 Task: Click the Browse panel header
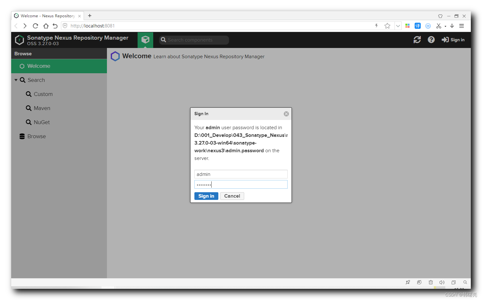[59, 53]
